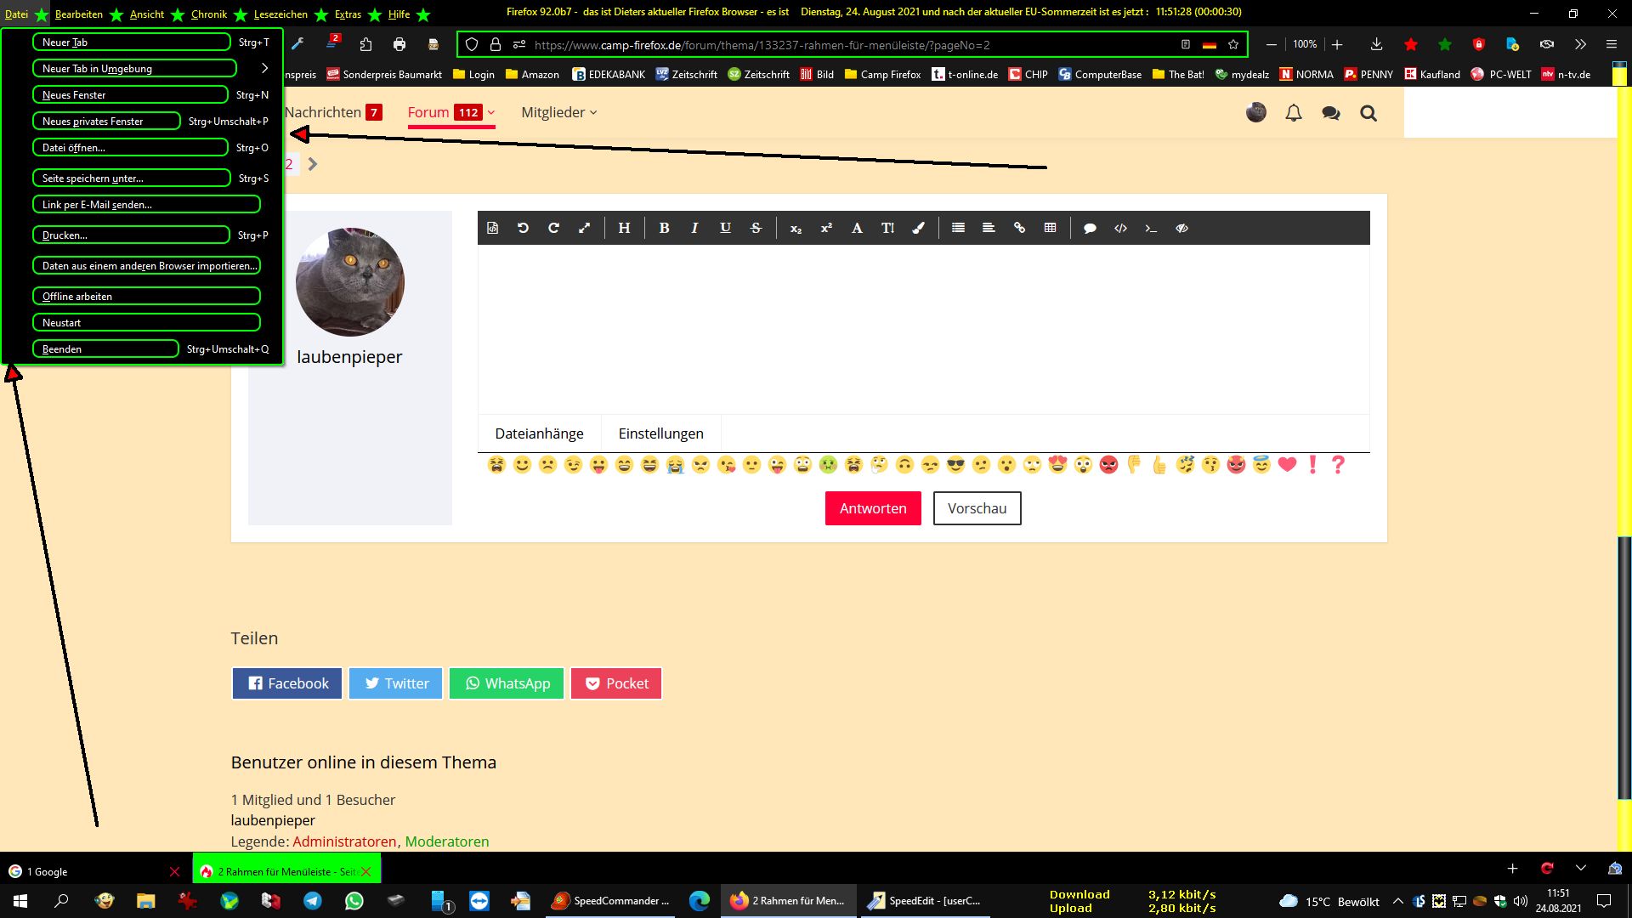Expand the Mitglieder dropdown
Image resolution: width=1632 pixels, height=918 pixels.
(558, 112)
